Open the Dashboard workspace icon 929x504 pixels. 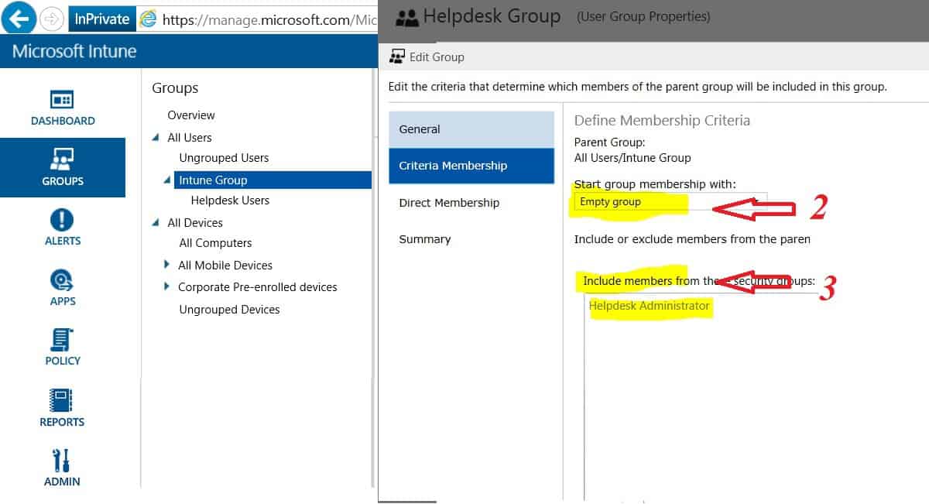[62, 99]
